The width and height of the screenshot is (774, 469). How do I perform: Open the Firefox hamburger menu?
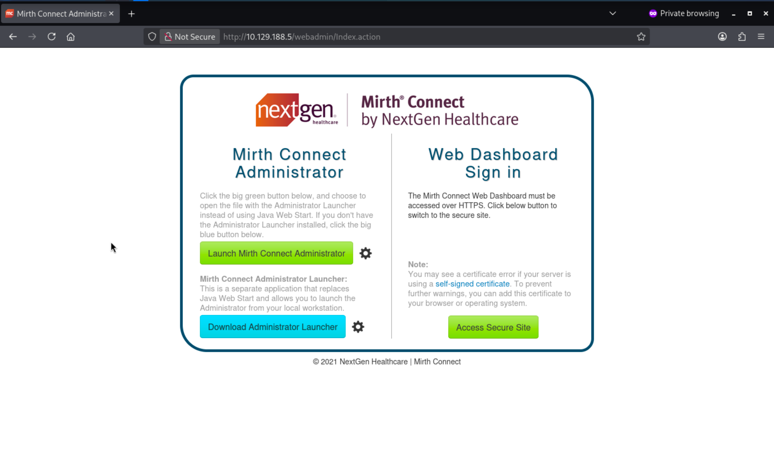pyautogui.click(x=761, y=37)
